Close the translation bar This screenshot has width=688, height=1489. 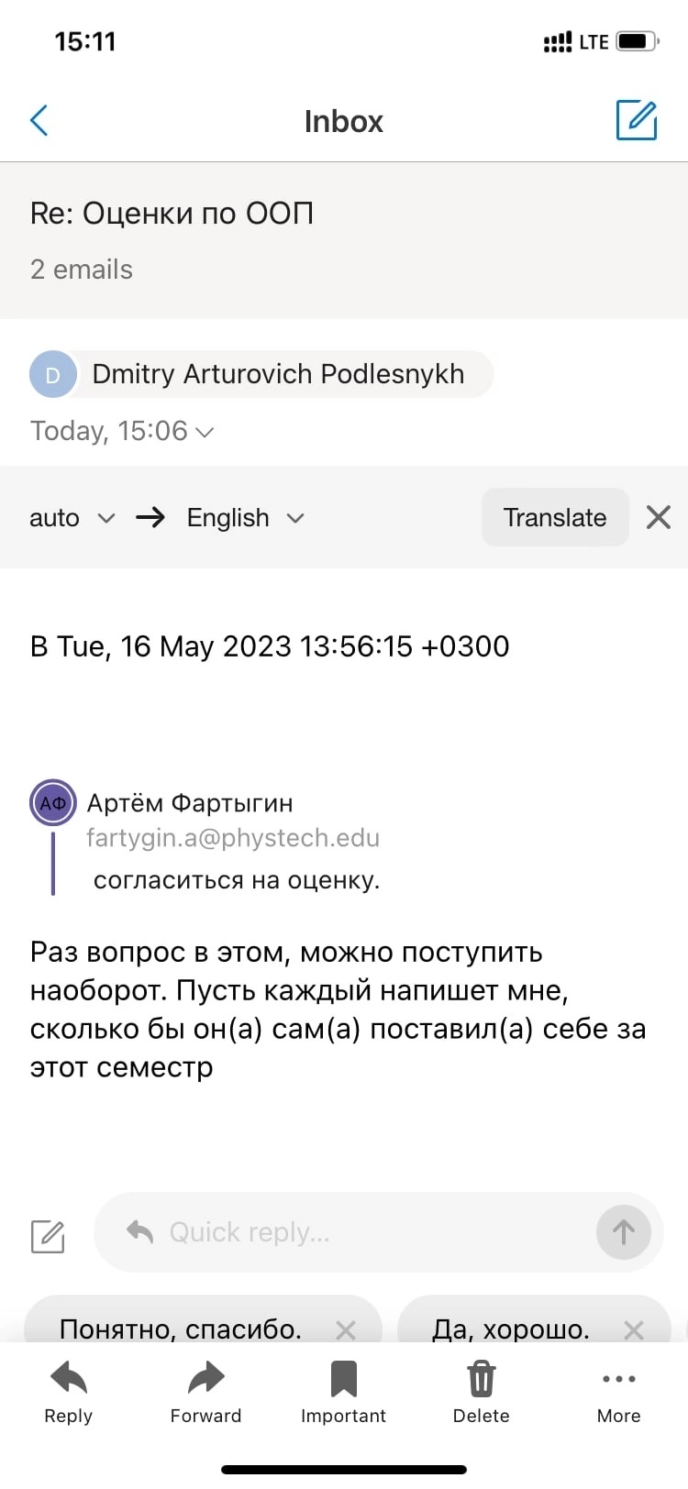tap(659, 517)
